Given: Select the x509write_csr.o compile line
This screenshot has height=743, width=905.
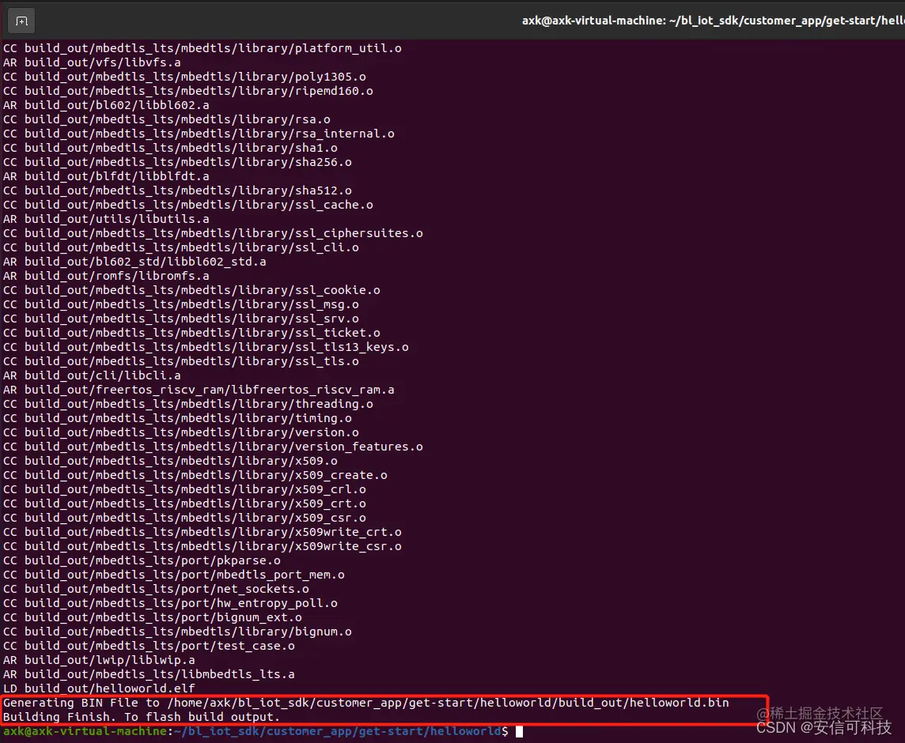Looking at the screenshot, I should (x=202, y=546).
